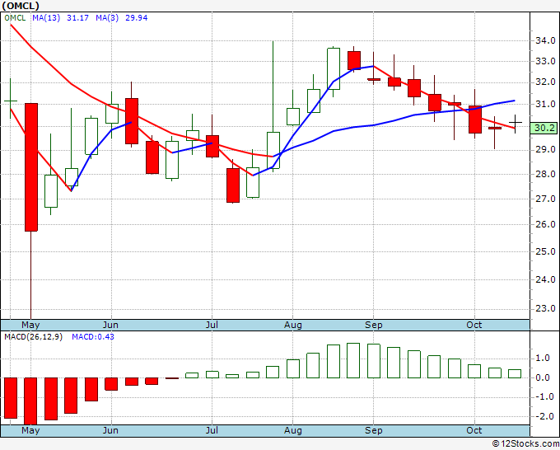Click the 26.0 price axis label

[x=545, y=224]
